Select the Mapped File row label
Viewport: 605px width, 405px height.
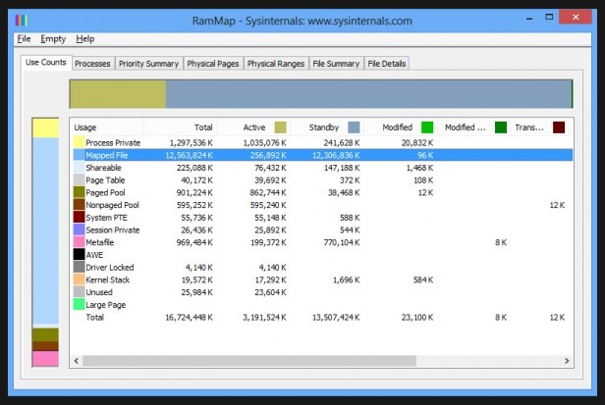click(x=107, y=155)
